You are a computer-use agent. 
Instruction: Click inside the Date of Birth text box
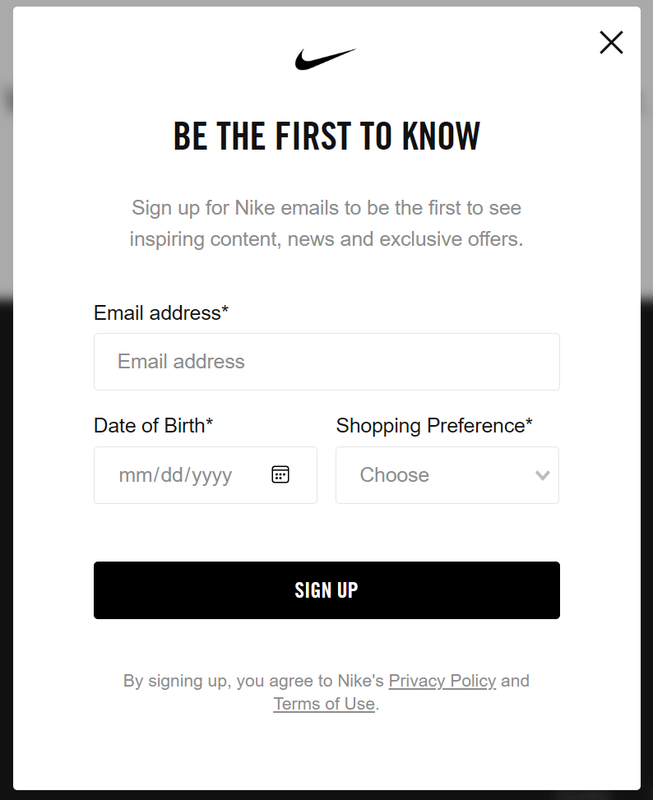tap(181, 474)
